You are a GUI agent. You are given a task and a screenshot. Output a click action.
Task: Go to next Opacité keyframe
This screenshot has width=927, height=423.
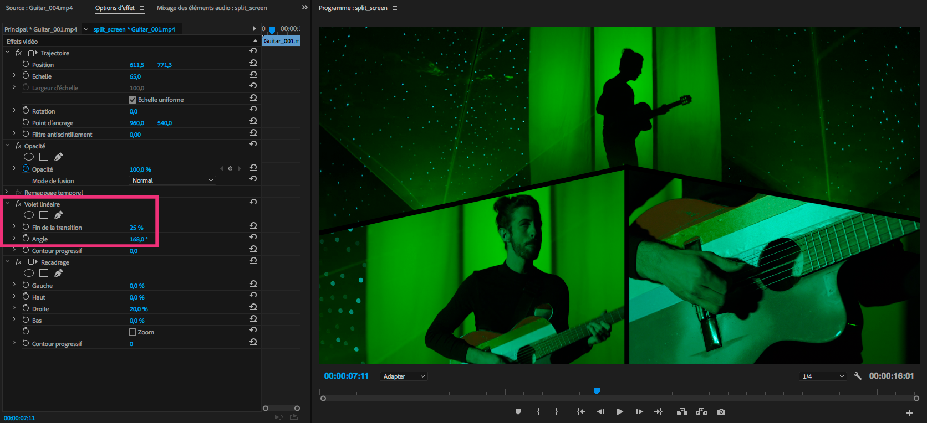[x=239, y=169]
